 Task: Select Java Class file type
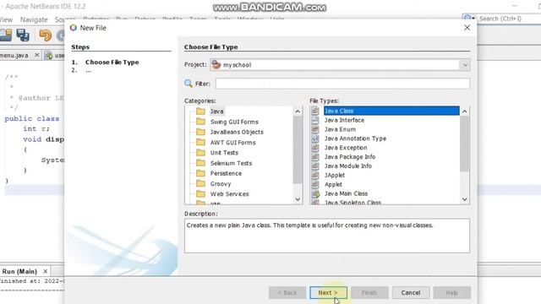pos(391,111)
